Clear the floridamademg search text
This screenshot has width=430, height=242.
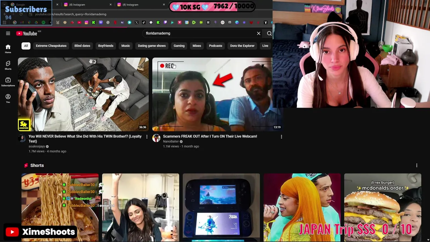259,33
